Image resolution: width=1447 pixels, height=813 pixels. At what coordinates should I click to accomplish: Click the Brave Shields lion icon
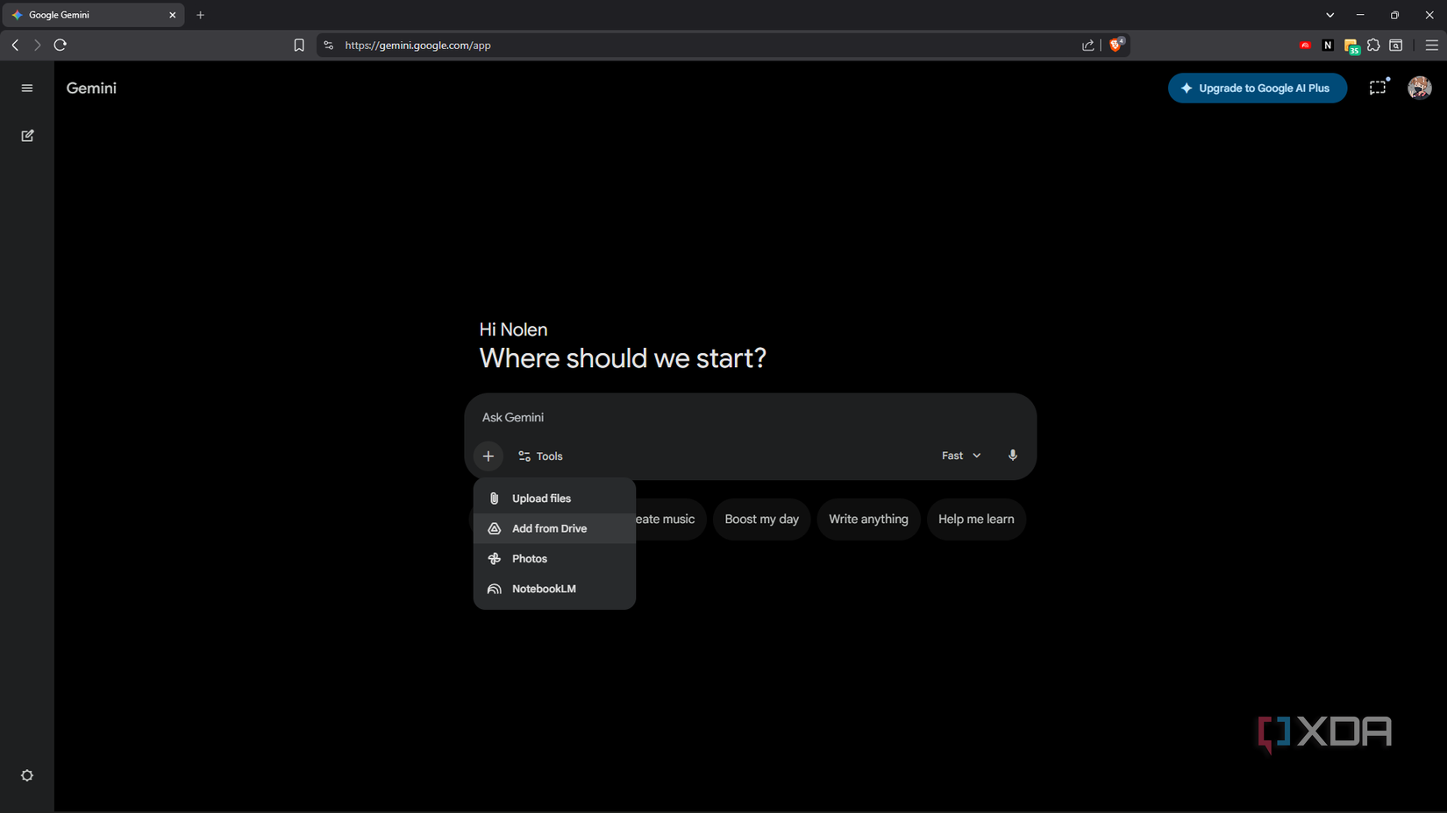pos(1116,45)
